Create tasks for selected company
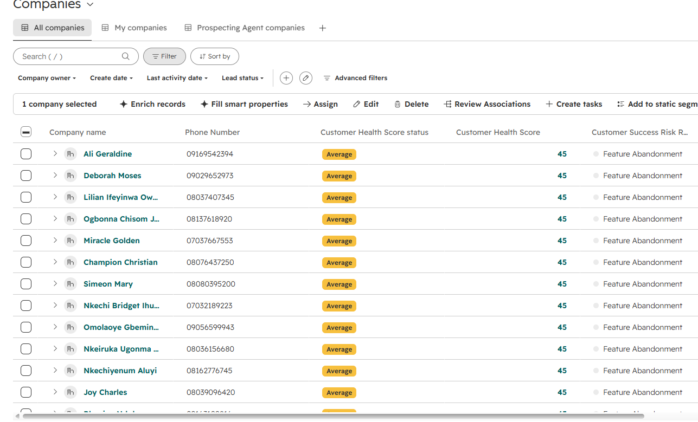 (574, 104)
